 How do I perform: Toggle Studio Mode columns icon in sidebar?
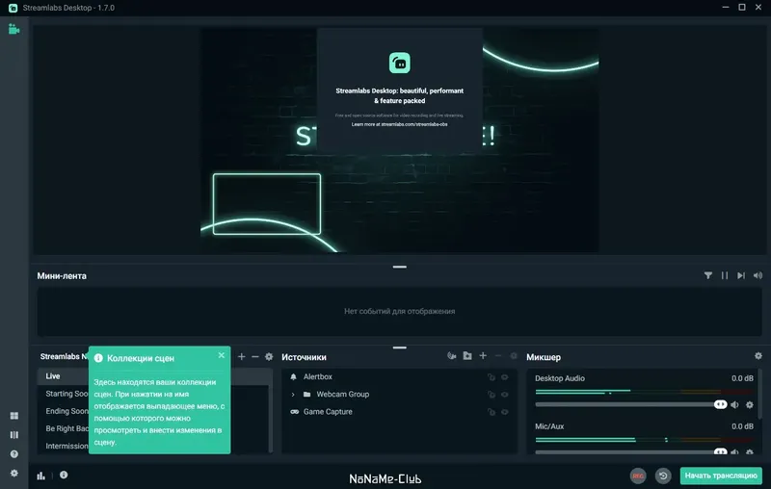(14, 435)
